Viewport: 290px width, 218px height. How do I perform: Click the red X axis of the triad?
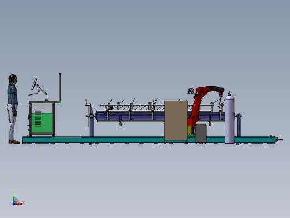[x=18, y=204]
